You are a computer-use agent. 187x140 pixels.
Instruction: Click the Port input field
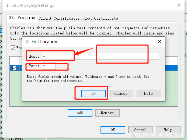[49, 66]
